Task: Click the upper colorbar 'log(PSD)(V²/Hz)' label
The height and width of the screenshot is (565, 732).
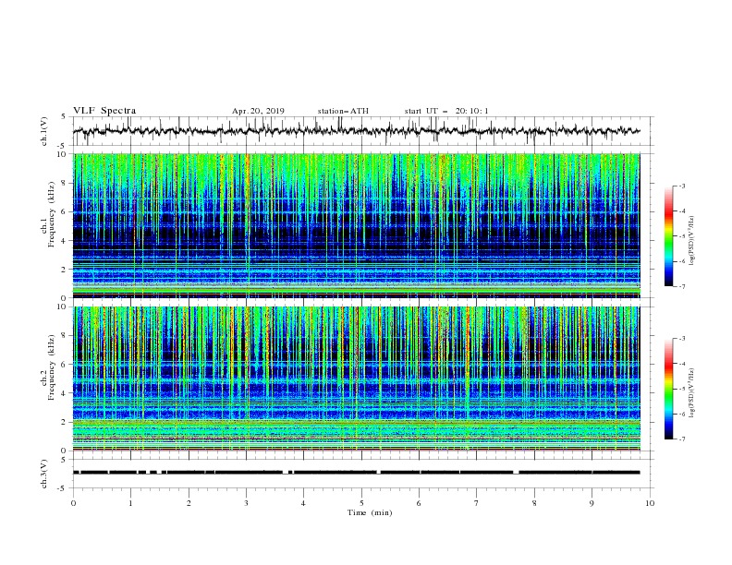Action: pos(692,241)
